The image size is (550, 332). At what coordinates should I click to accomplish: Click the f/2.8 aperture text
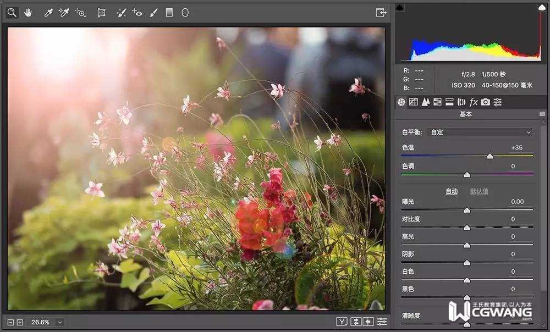(x=468, y=74)
